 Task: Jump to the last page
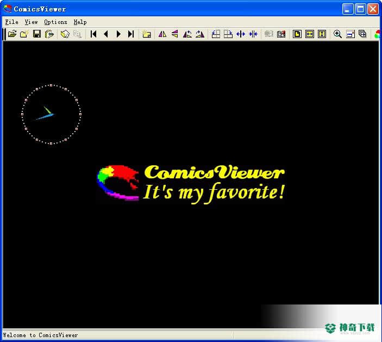tap(131, 34)
